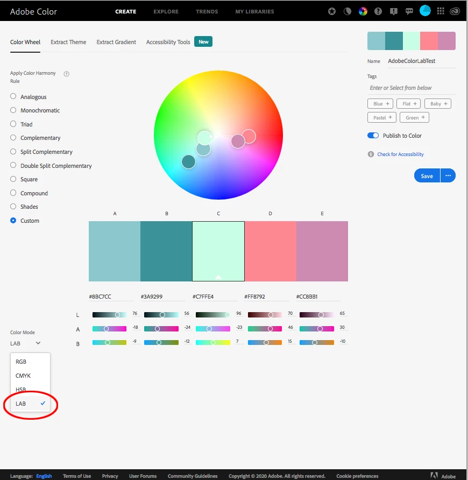Open the color wheel icon in header
Image resolution: width=468 pixels, height=480 pixels.
(363, 12)
